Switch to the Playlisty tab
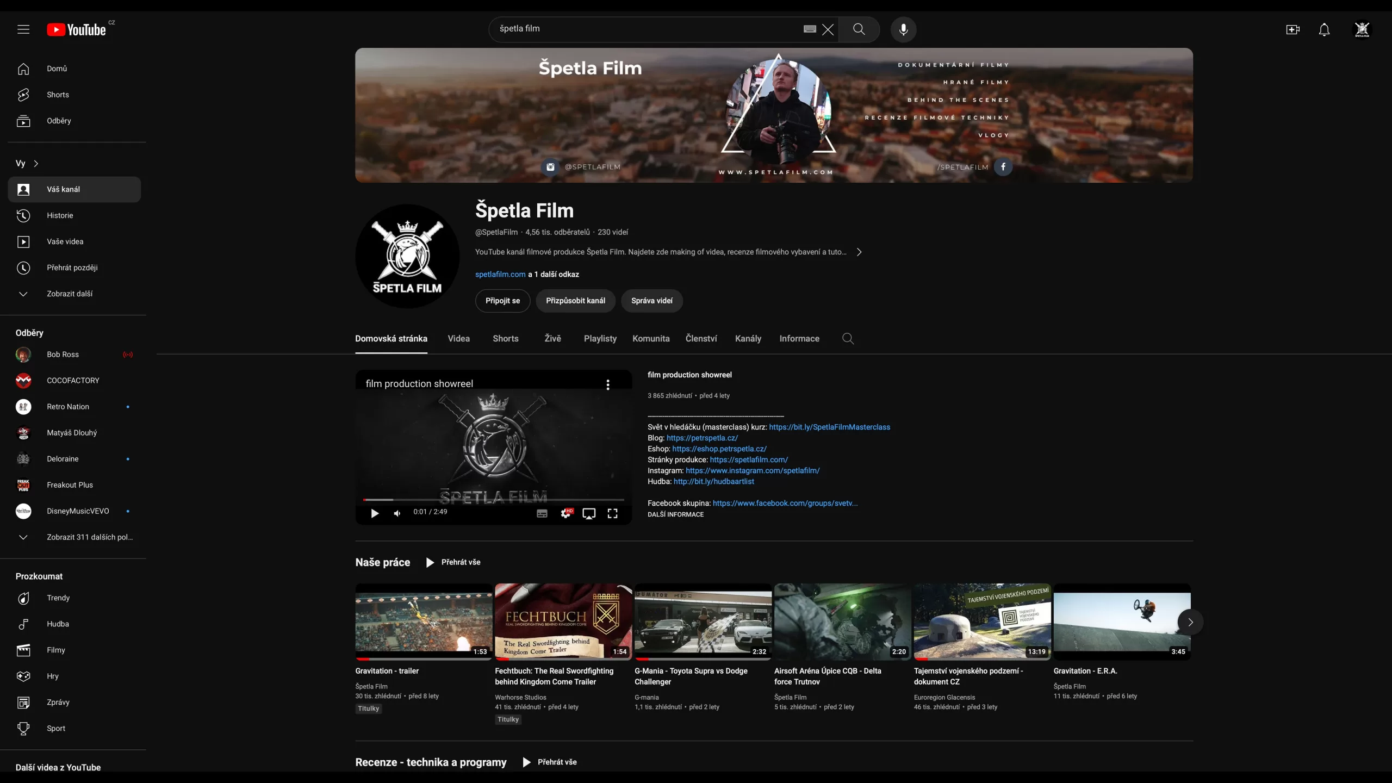The height and width of the screenshot is (783, 1392). click(600, 339)
